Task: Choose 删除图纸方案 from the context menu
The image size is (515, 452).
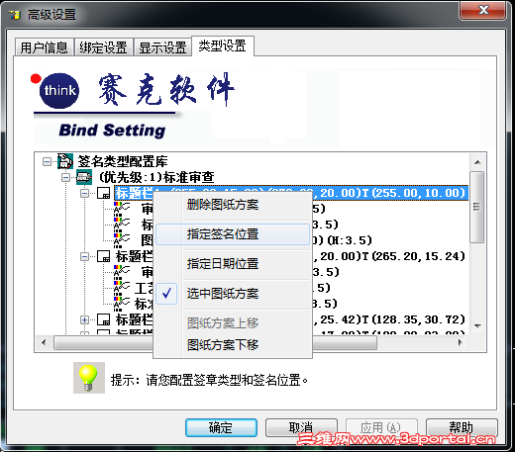Action: pyautogui.click(x=233, y=205)
